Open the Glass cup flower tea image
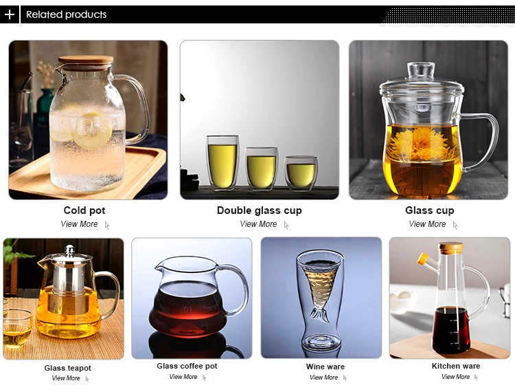Viewport: 515px width, 392px height. [428, 120]
